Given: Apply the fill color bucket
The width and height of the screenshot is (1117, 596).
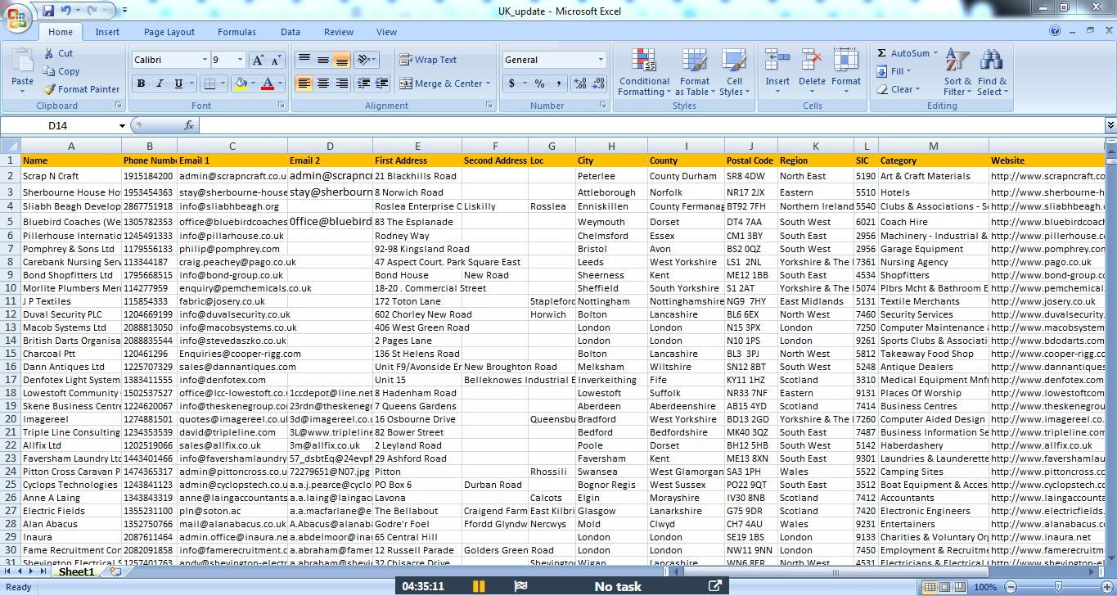Looking at the screenshot, I should click(240, 84).
